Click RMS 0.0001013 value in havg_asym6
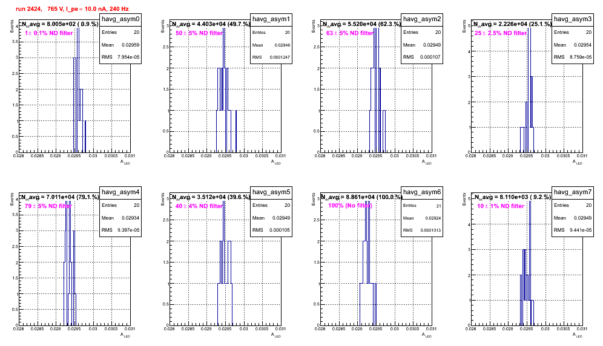The image size is (603, 346). [430, 230]
